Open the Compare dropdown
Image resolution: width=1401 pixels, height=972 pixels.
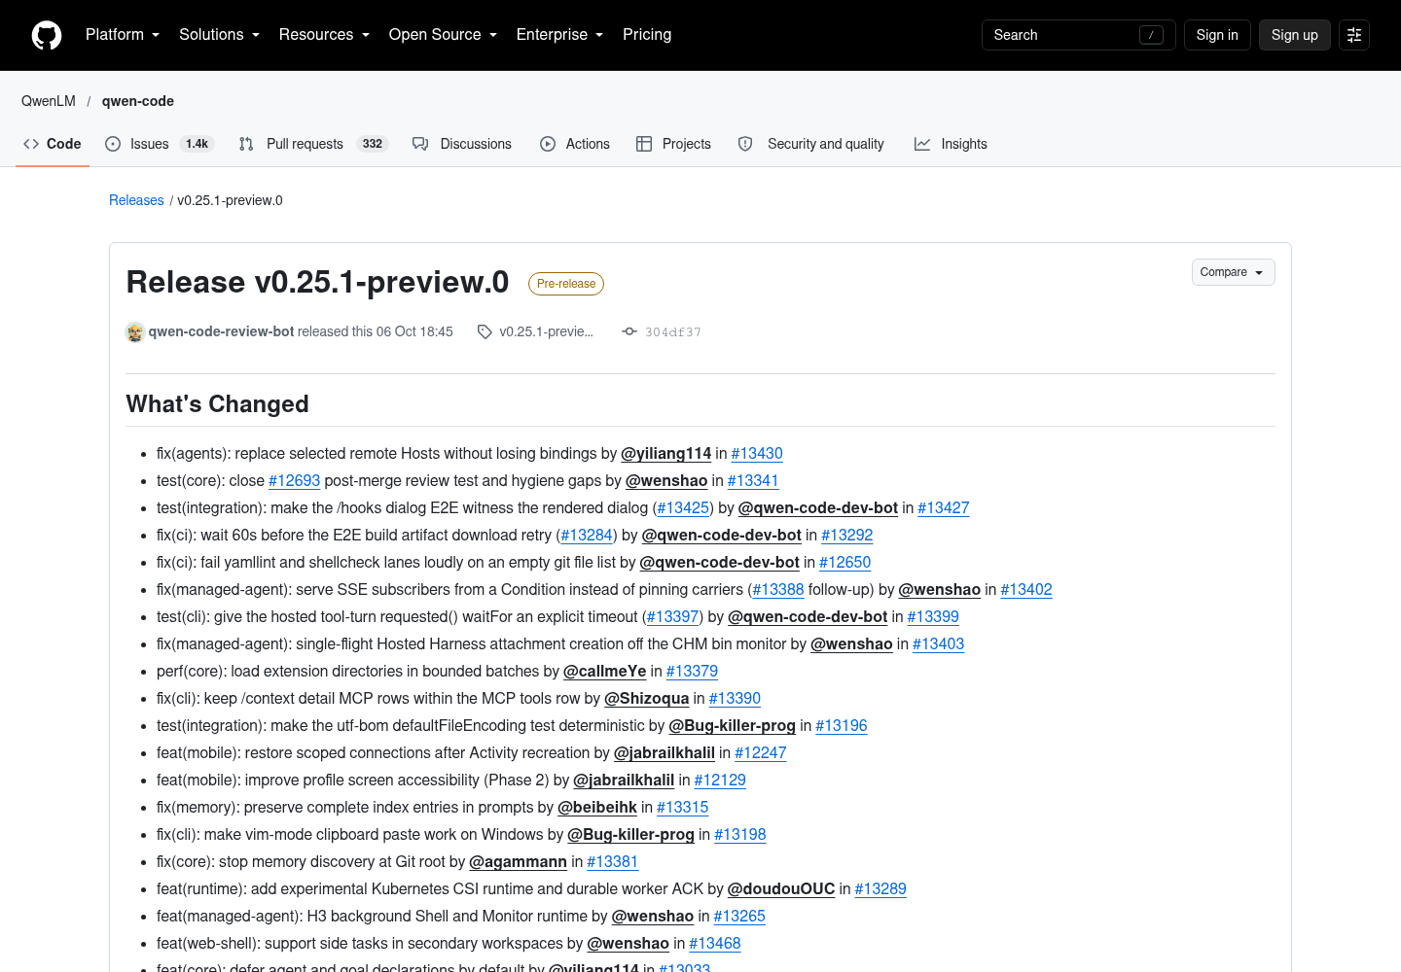coord(1233,272)
